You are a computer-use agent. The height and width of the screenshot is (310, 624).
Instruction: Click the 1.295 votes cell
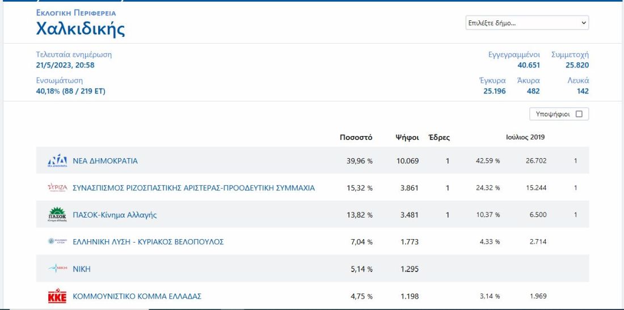(x=410, y=269)
